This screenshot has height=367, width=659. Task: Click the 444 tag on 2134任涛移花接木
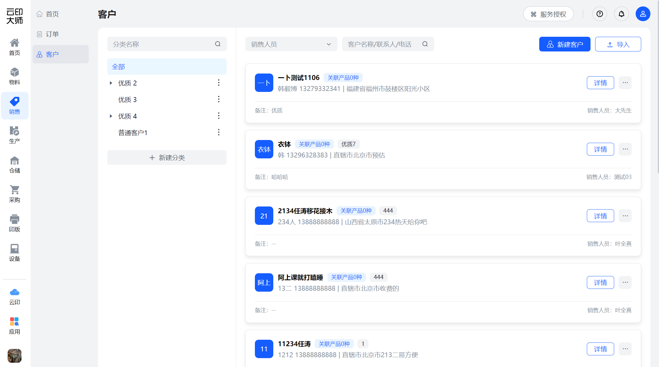[388, 210]
